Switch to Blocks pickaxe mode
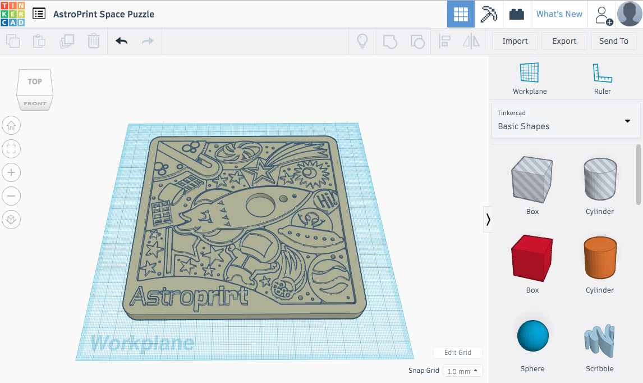 489,14
